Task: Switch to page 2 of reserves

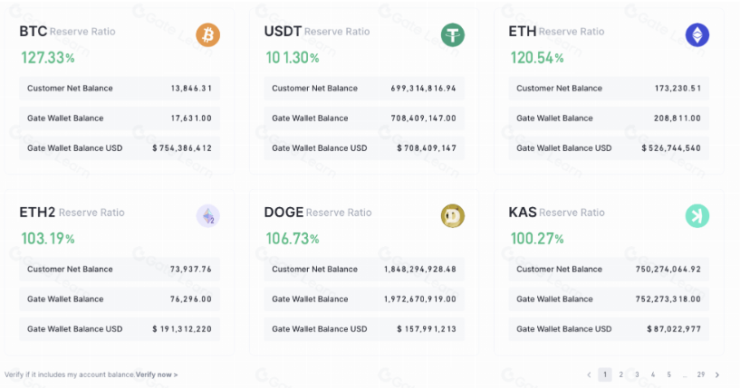Action: point(621,374)
